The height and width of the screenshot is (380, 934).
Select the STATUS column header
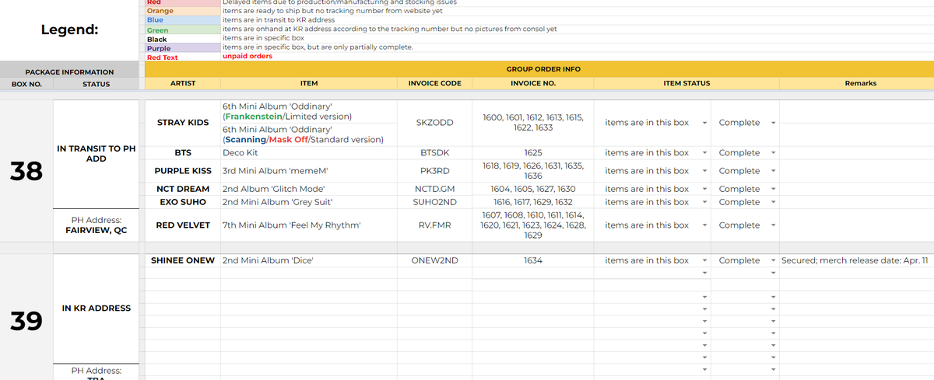tap(97, 84)
